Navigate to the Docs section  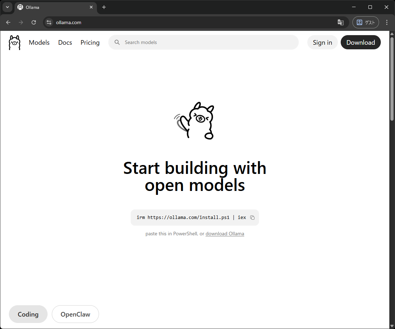(65, 43)
